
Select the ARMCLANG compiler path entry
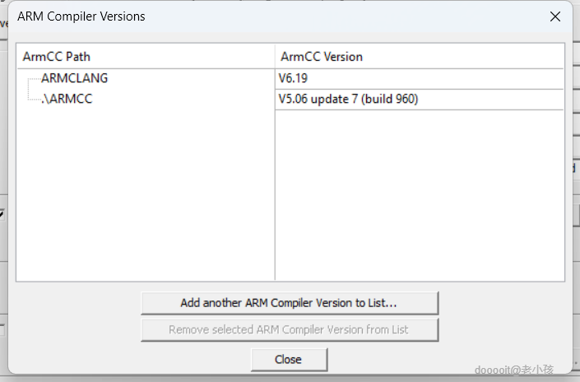(x=74, y=79)
